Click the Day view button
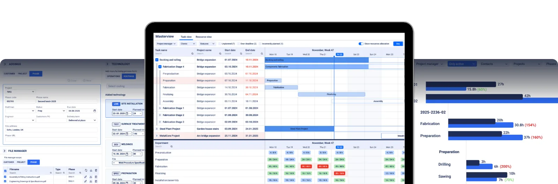 pos(398,44)
